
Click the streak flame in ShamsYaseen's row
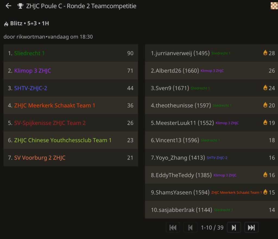[265, 192]
